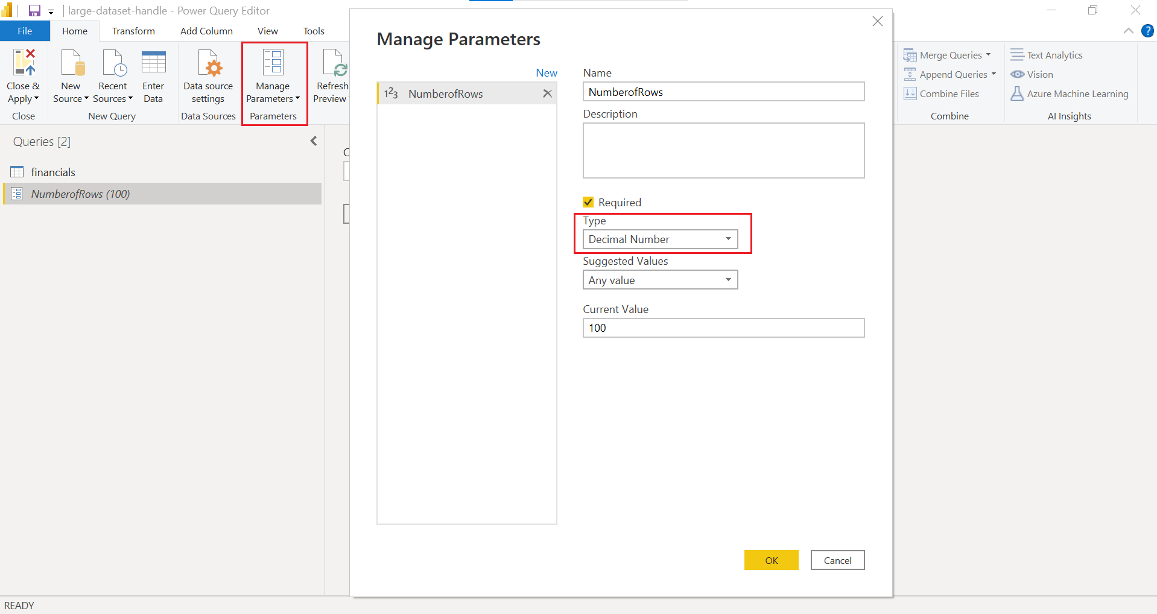Click the 123 type icon beside NumberofRows

coord(391,93)
